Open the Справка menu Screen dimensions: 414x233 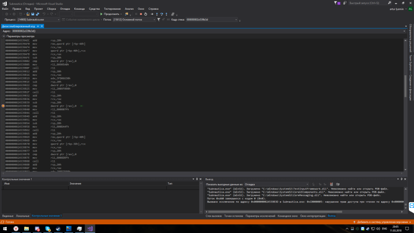153,9
